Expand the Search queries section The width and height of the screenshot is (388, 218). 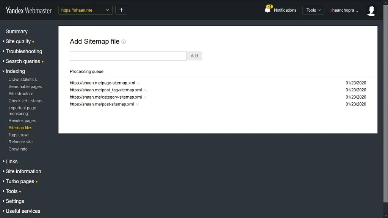coord(23,61)
